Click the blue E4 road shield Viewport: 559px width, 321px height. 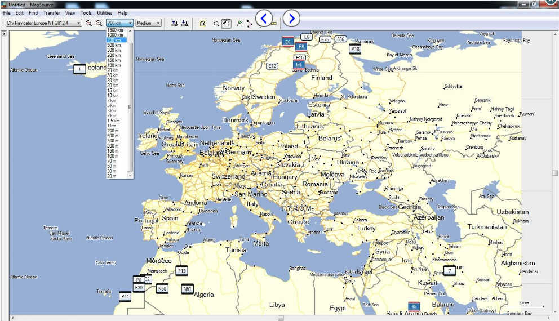[x=299, y=65]
